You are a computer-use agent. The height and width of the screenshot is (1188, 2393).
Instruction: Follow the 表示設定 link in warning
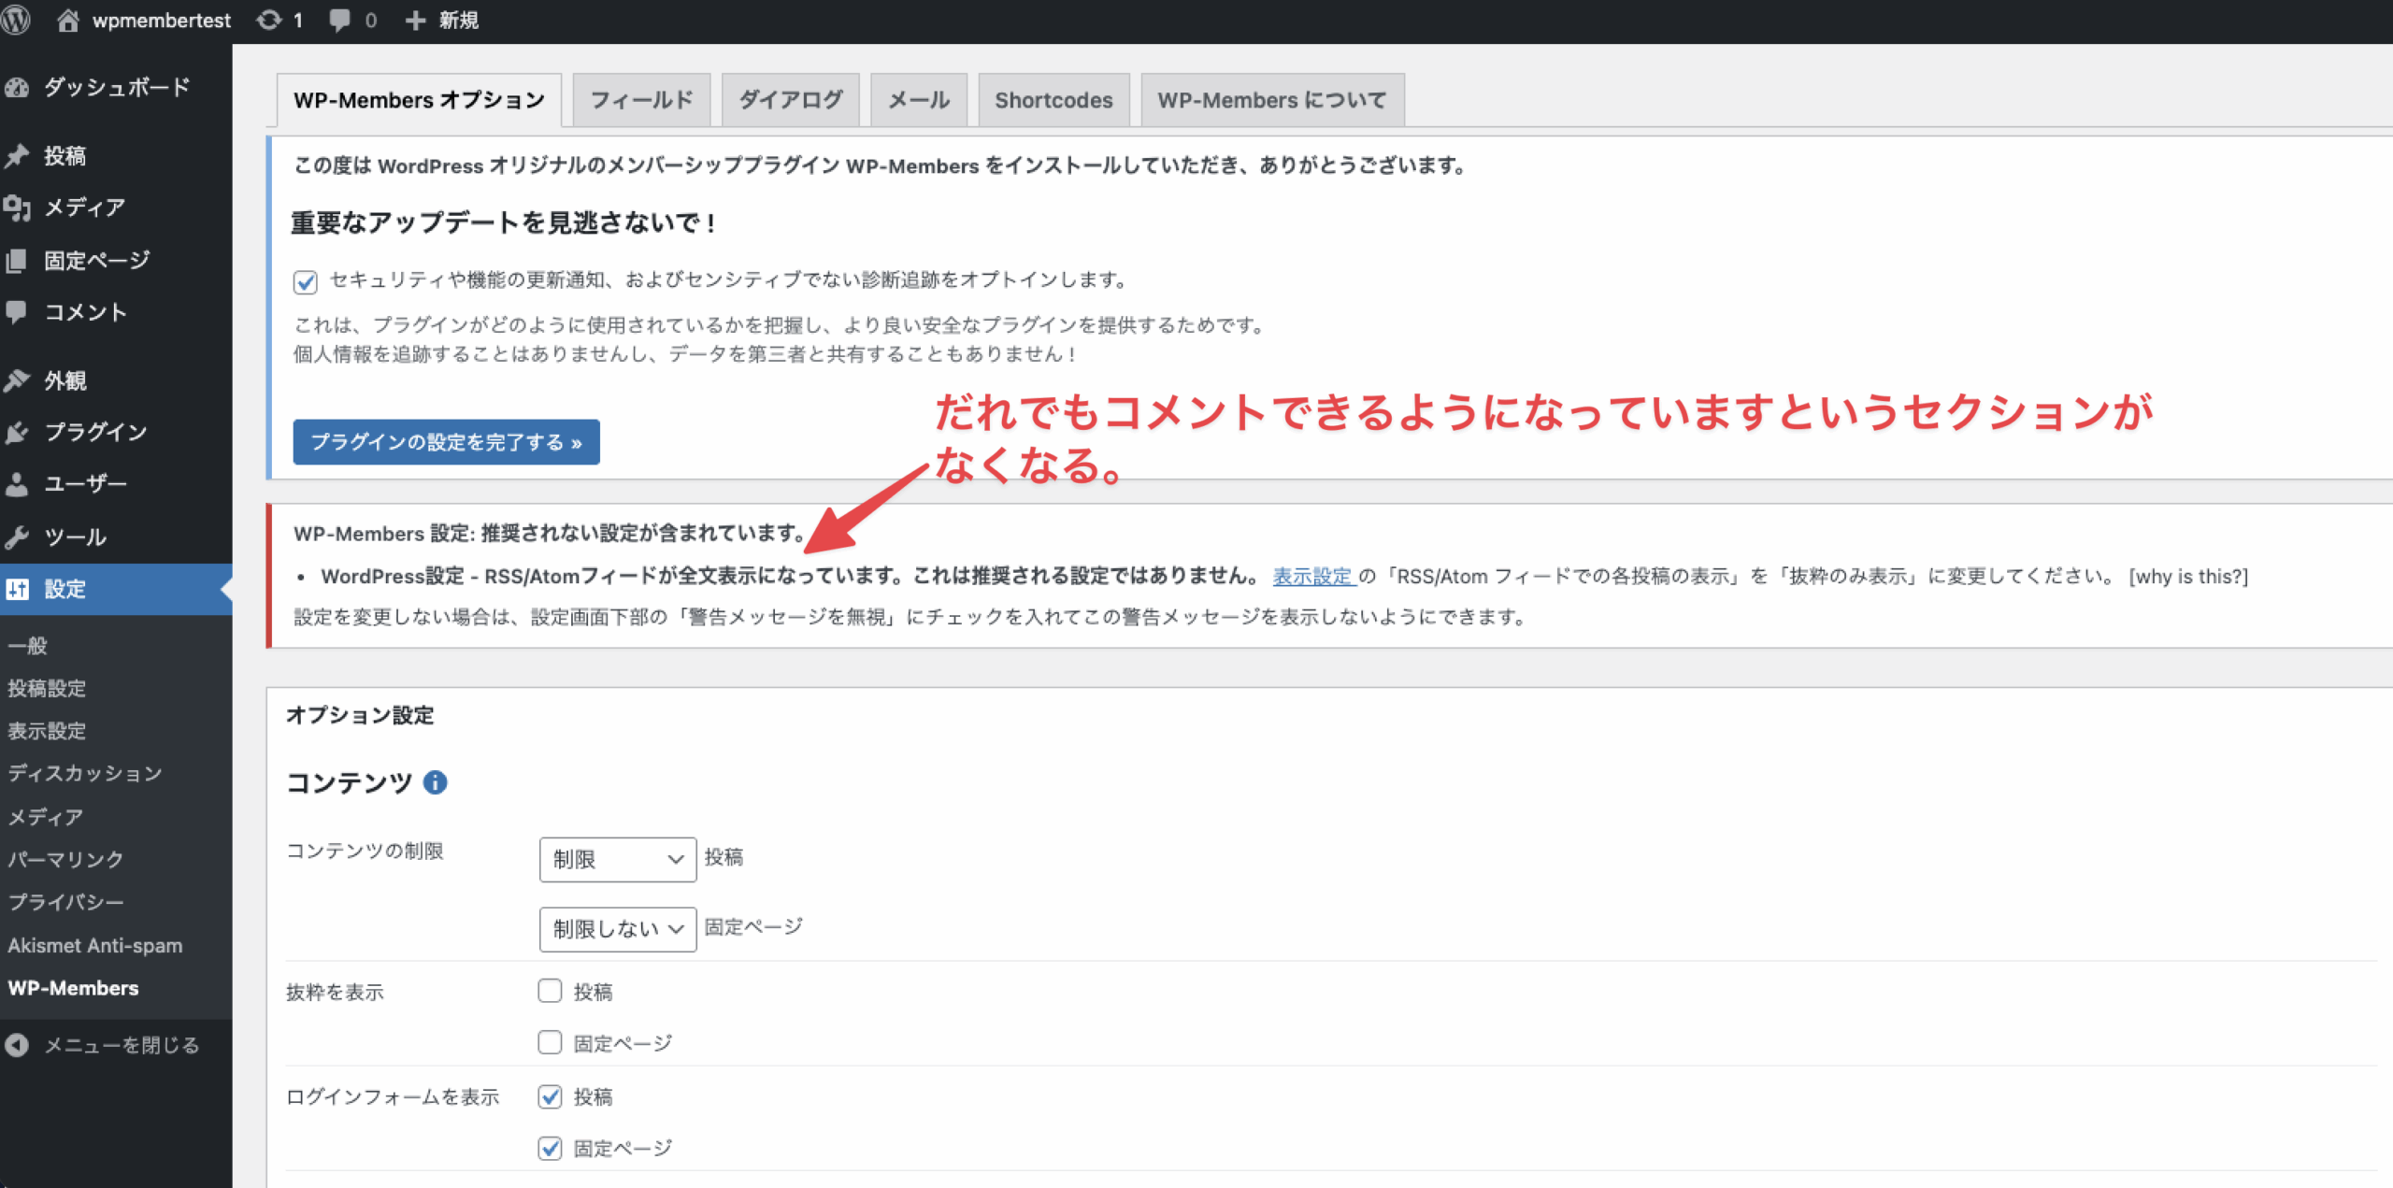tap(1312, 576)
